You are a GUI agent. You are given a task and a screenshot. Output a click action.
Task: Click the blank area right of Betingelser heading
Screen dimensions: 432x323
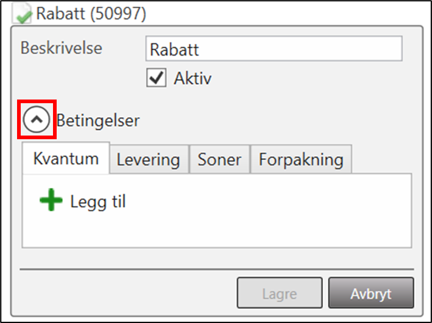point(274,121)
